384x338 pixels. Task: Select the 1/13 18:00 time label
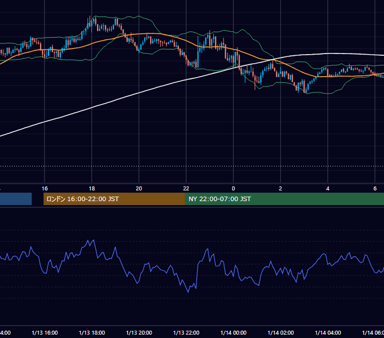[92, 332]
